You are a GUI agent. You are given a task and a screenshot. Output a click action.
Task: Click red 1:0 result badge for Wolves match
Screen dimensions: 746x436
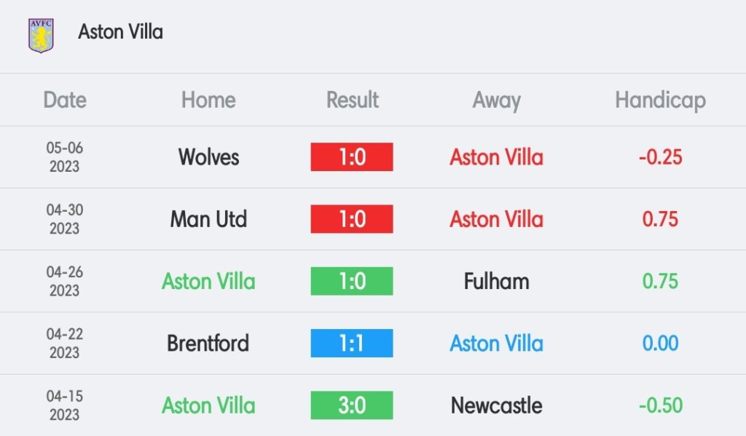[x=352, y=157]
